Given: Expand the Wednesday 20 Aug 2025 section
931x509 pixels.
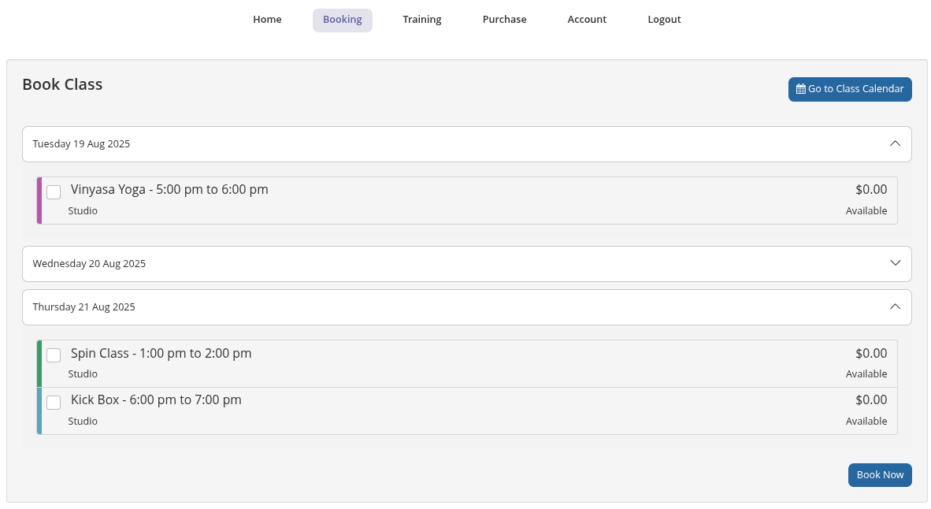Looking at the screenshot, I should (894, 263).
